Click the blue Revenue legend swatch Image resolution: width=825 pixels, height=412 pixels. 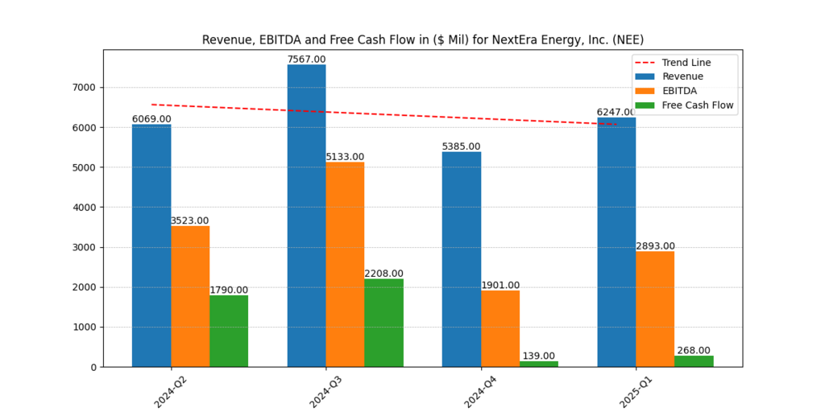click(645, 76)
